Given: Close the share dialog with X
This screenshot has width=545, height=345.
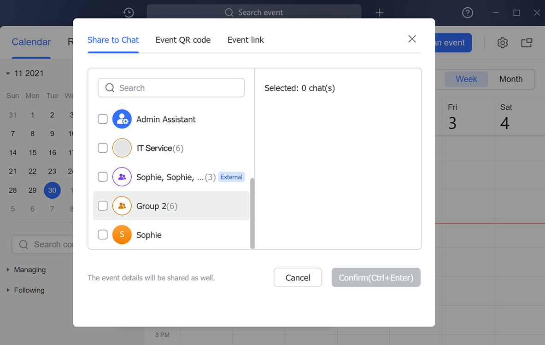Looking at the screenshot, I should tap(412, 39).
